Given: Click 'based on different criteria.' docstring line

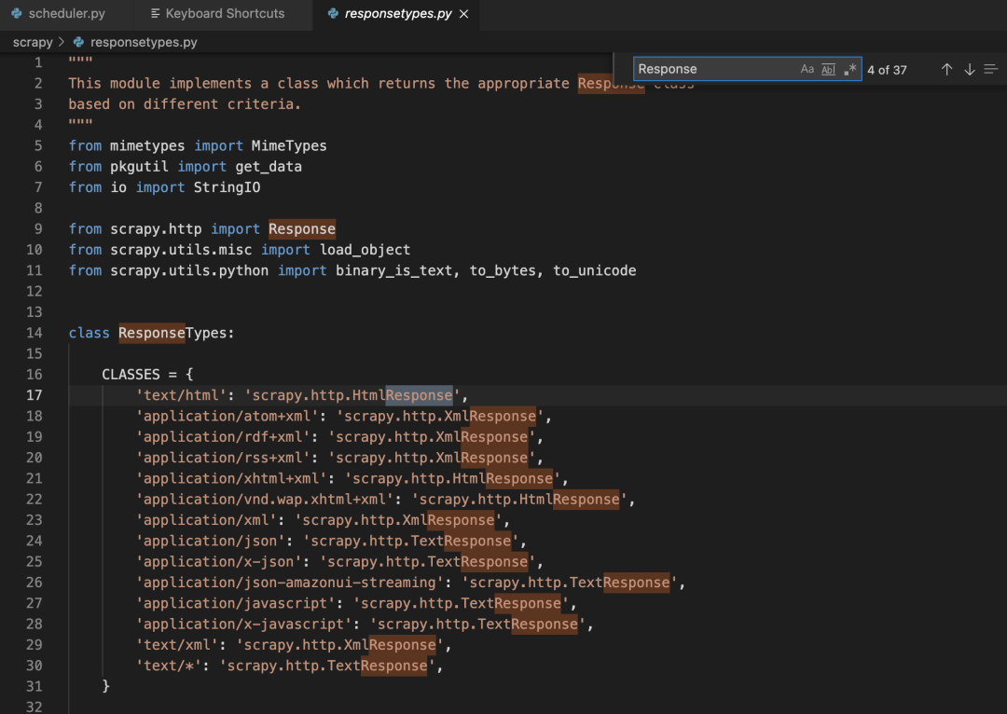Looking at the screenshot, I should pos(185,104).
